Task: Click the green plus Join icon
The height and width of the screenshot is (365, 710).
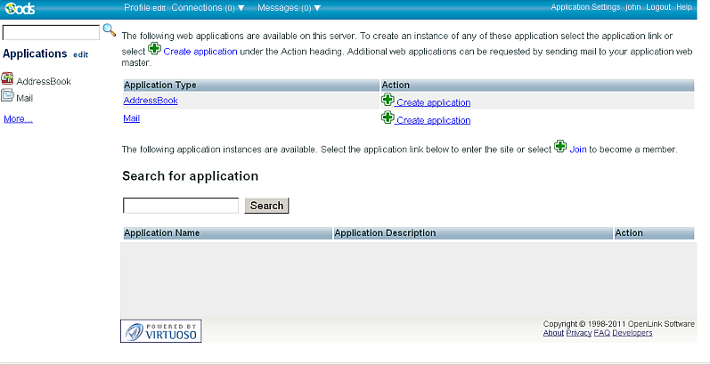Action: pos(559,148)
